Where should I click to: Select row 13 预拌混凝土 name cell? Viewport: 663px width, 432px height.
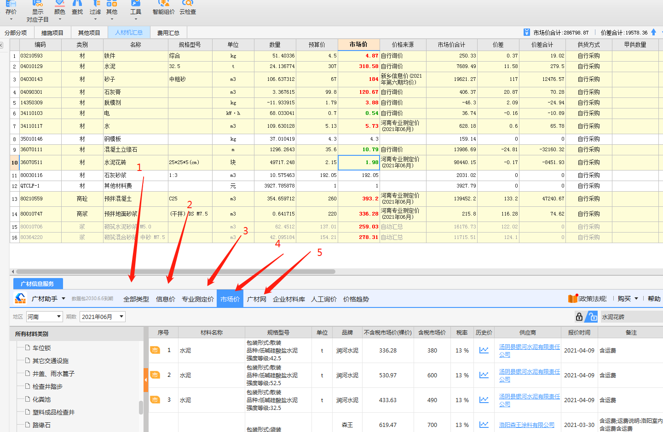136,199
